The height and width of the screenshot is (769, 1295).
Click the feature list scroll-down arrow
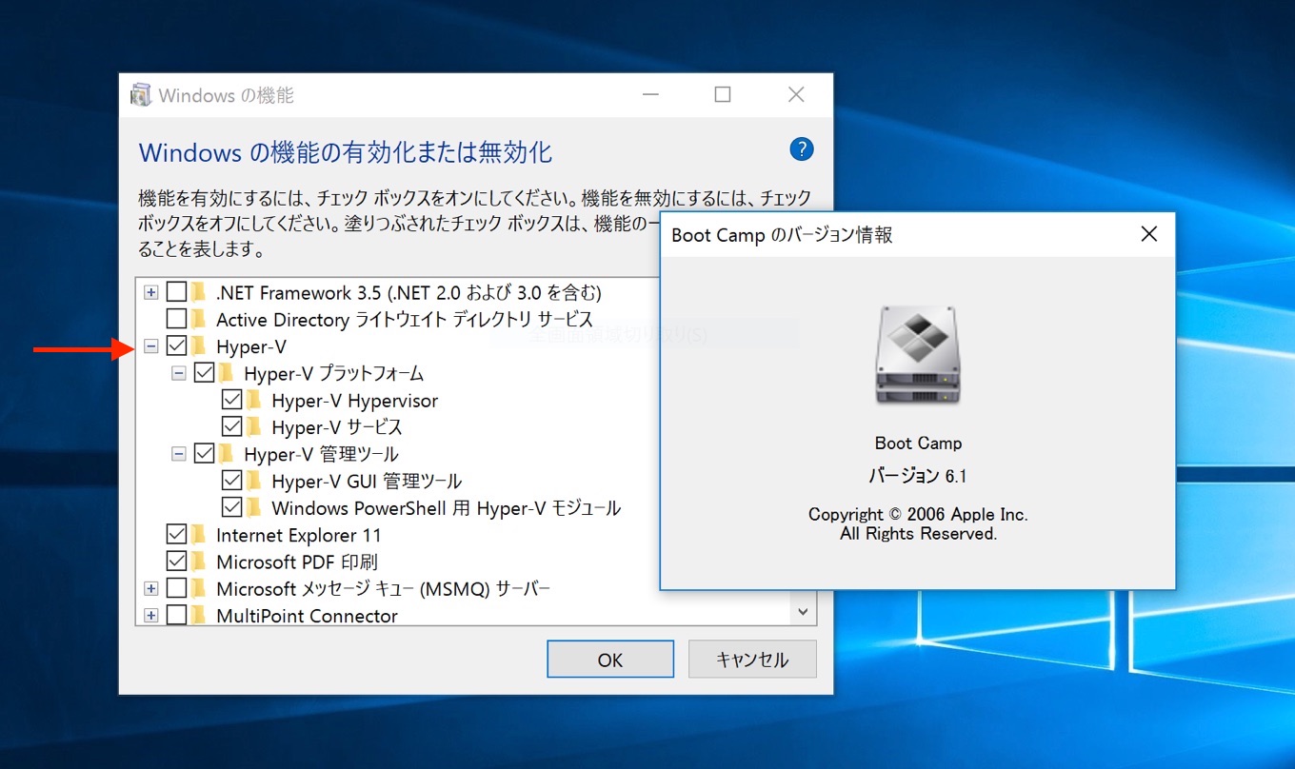[803, 611]
